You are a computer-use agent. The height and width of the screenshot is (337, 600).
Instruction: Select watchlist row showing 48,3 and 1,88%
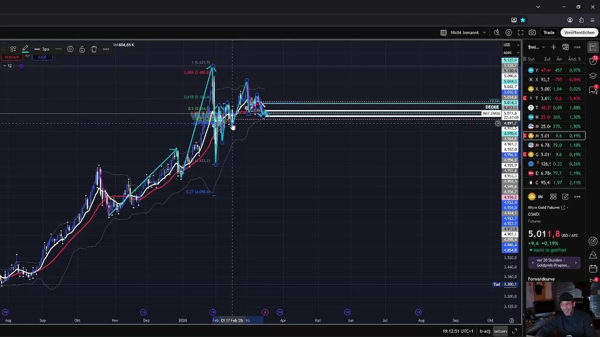point(555,108)
